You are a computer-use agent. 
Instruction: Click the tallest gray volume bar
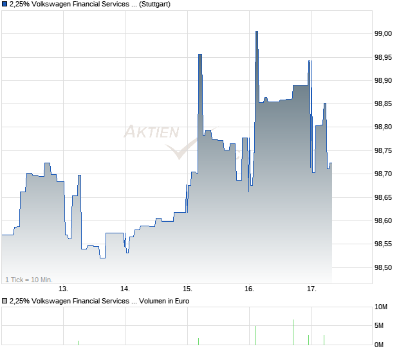coord(293,332)
